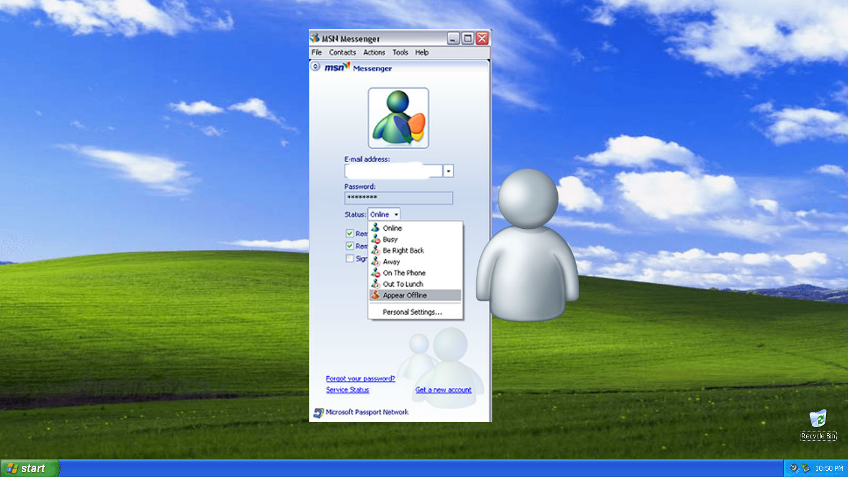Click into the E-mail address field
The image size is (848, 477).
pos(394,171)
